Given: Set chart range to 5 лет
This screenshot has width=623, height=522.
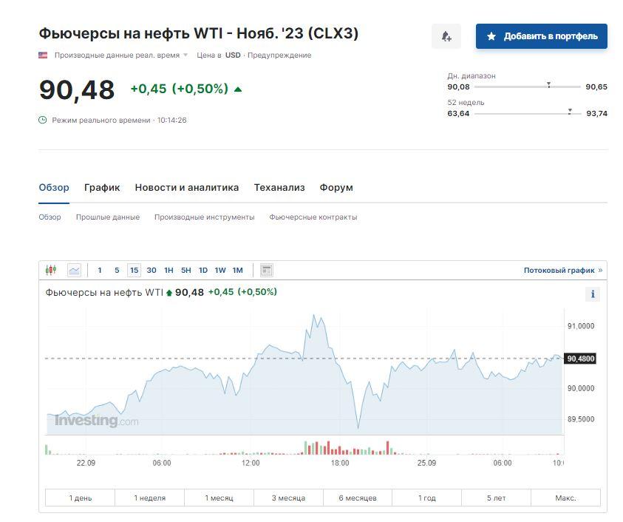Looking at the screenshot, I should coord(496,498).
